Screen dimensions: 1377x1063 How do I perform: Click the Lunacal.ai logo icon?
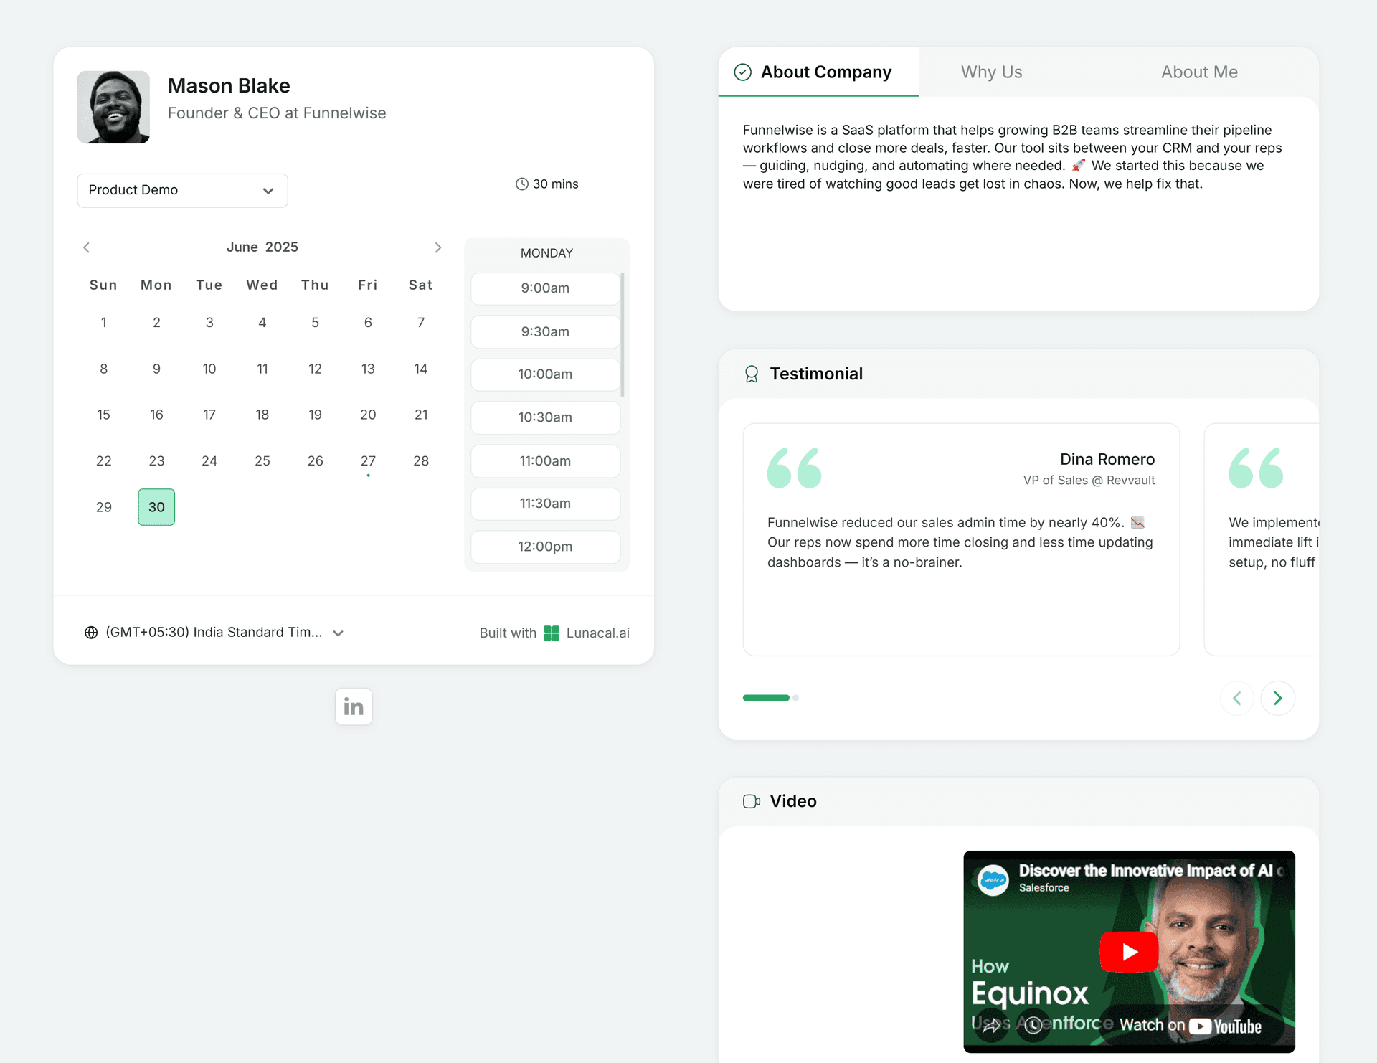[x=552, y=633]
